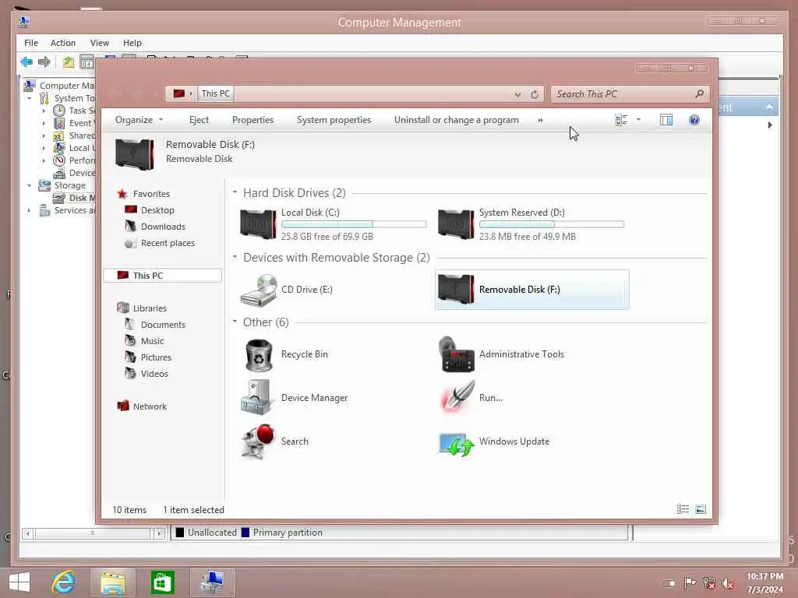
Task: Open Action Center flag tray icon
Action: point(690,583)
